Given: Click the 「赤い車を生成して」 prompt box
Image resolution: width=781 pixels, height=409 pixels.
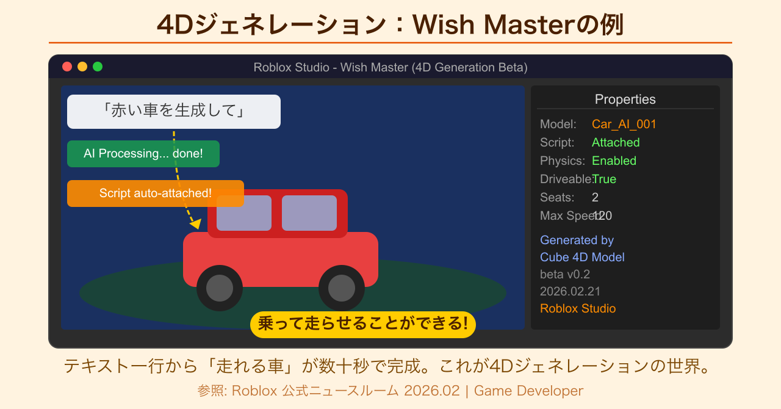Looking at the screenshot, I should coord(174,112).
